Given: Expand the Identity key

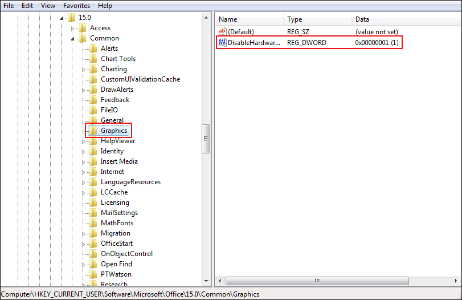Looking at the screenshot, I should [x=83, y=152].
